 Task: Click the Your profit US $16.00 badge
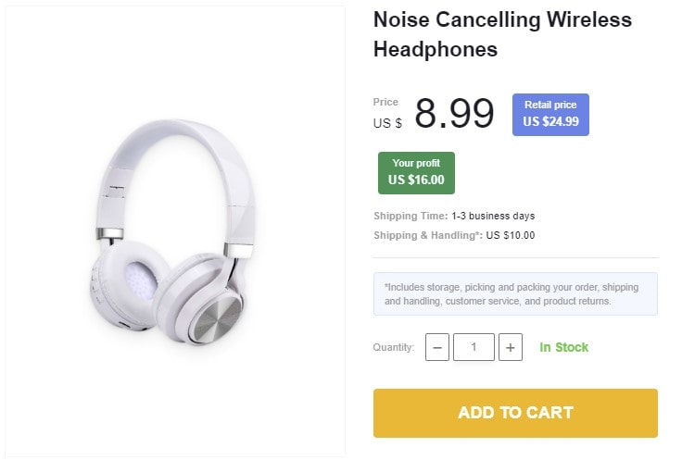coord(416,173)
